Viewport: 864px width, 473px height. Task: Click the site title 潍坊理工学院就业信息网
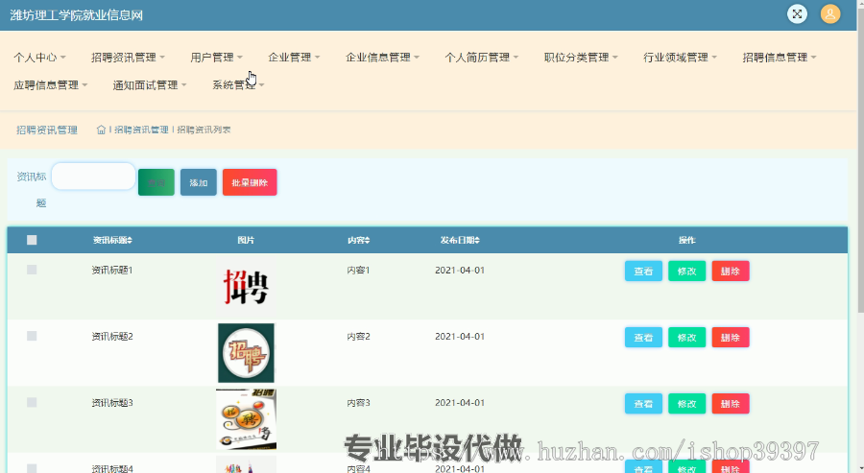77,14
